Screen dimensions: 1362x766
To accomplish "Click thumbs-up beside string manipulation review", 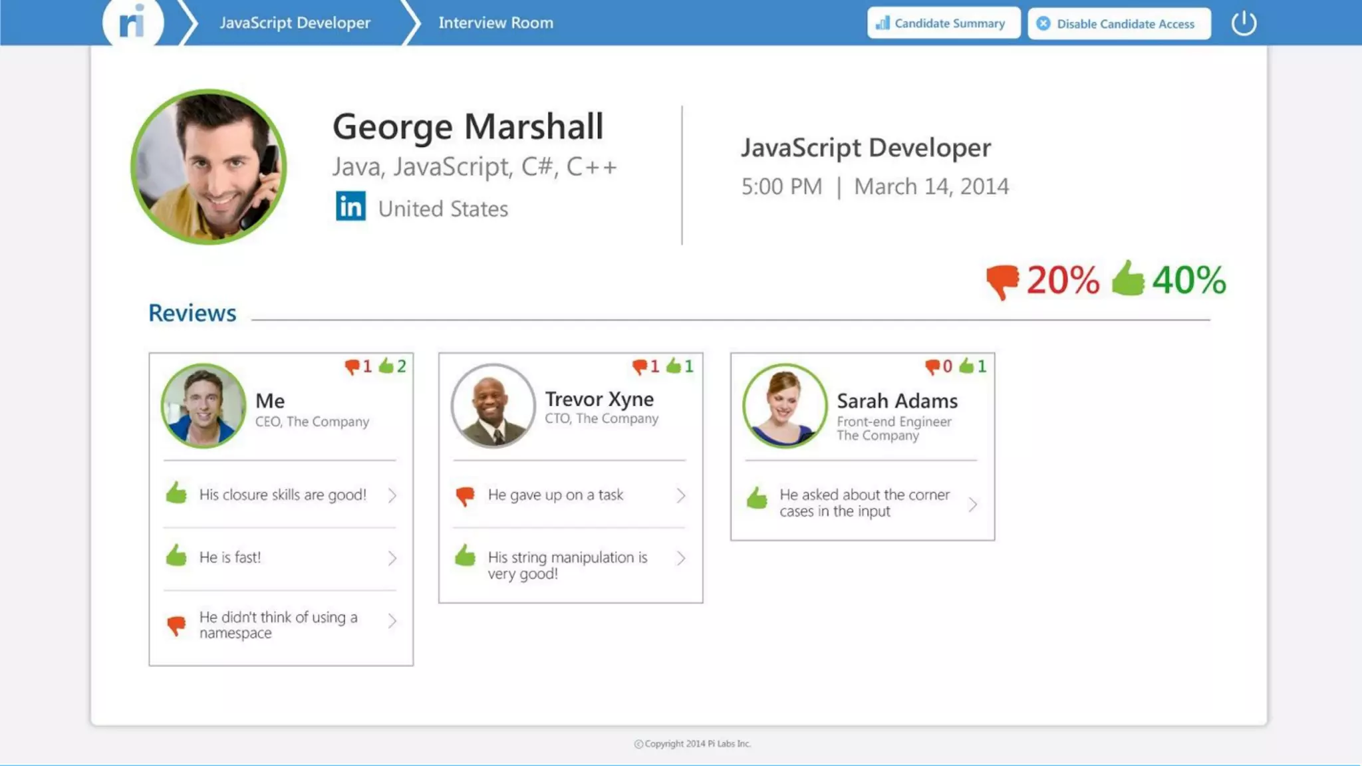I will [465, 555].
